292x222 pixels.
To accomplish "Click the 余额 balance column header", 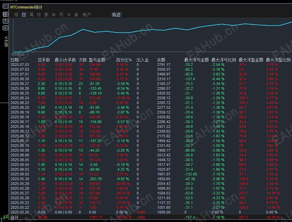I will coord(161,60).
